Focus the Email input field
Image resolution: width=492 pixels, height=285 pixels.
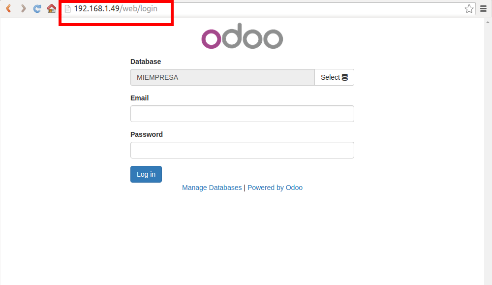pyautogui.click(x=242, y=114)
